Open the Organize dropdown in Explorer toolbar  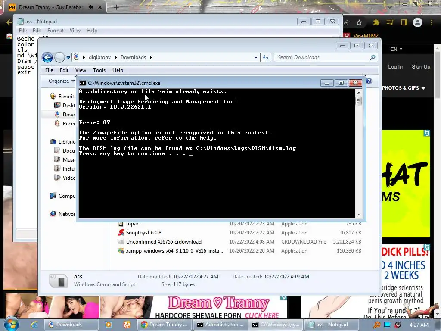pos(61,81)
